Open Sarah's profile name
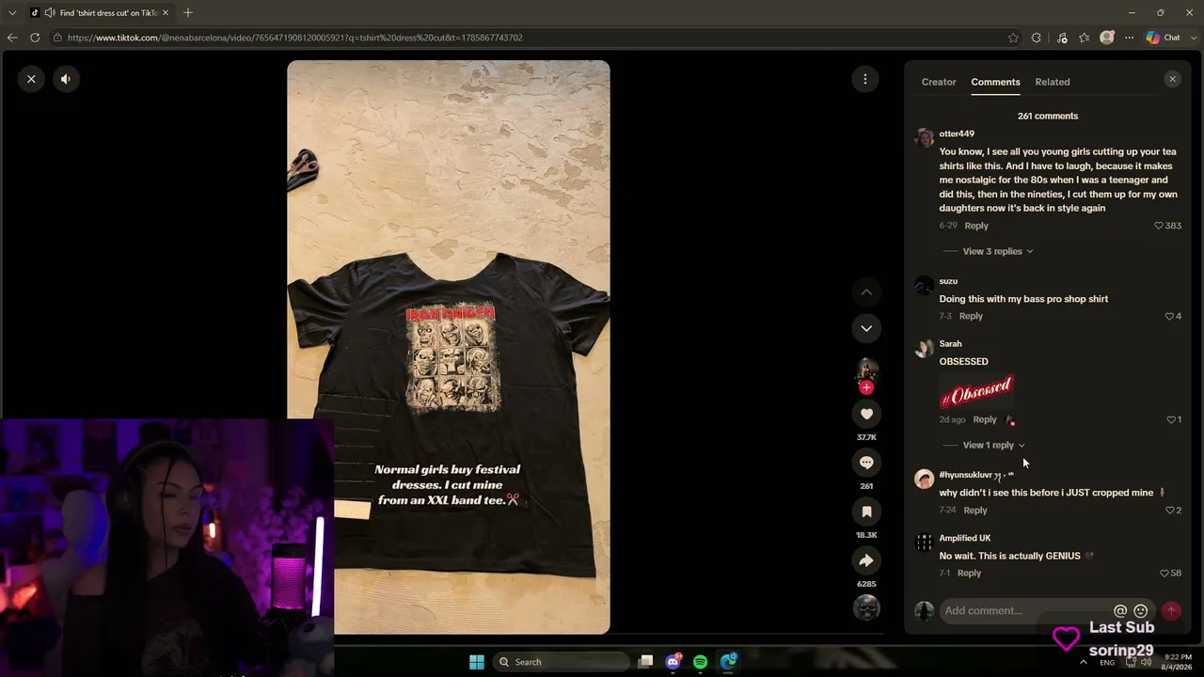1204x677 pixels. point(950,344)
